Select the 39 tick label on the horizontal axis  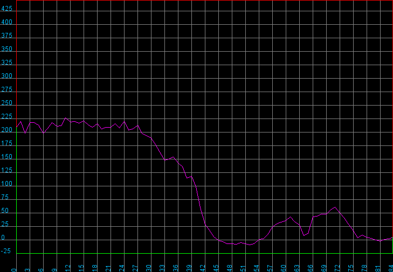(189, 268)
